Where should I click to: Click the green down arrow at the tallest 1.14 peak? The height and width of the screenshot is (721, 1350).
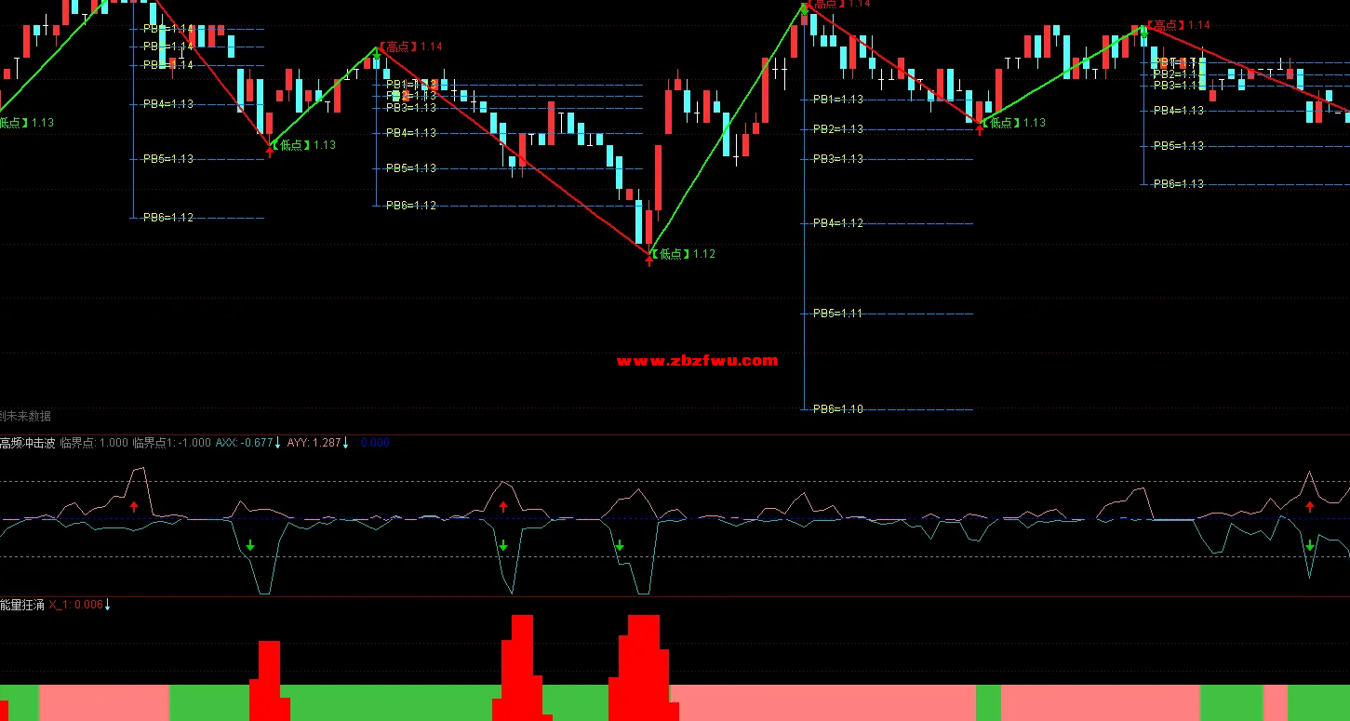[804, 9]
